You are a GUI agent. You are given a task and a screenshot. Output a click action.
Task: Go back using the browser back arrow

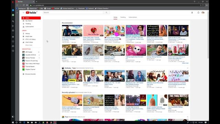(x=17, y=5)
